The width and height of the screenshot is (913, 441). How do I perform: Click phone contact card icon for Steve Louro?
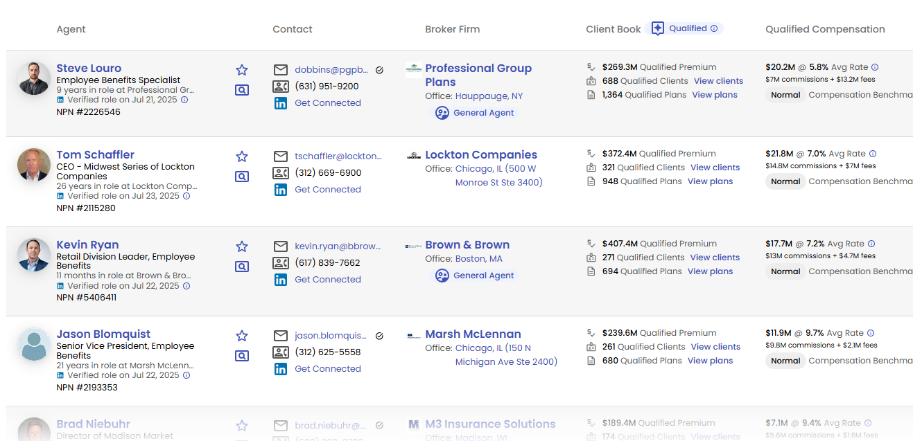tap(281, 87)
